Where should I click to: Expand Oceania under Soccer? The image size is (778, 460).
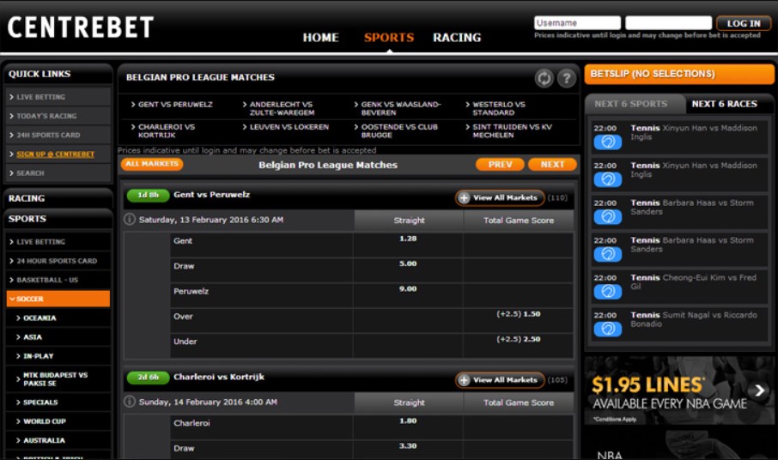(58, 318)
